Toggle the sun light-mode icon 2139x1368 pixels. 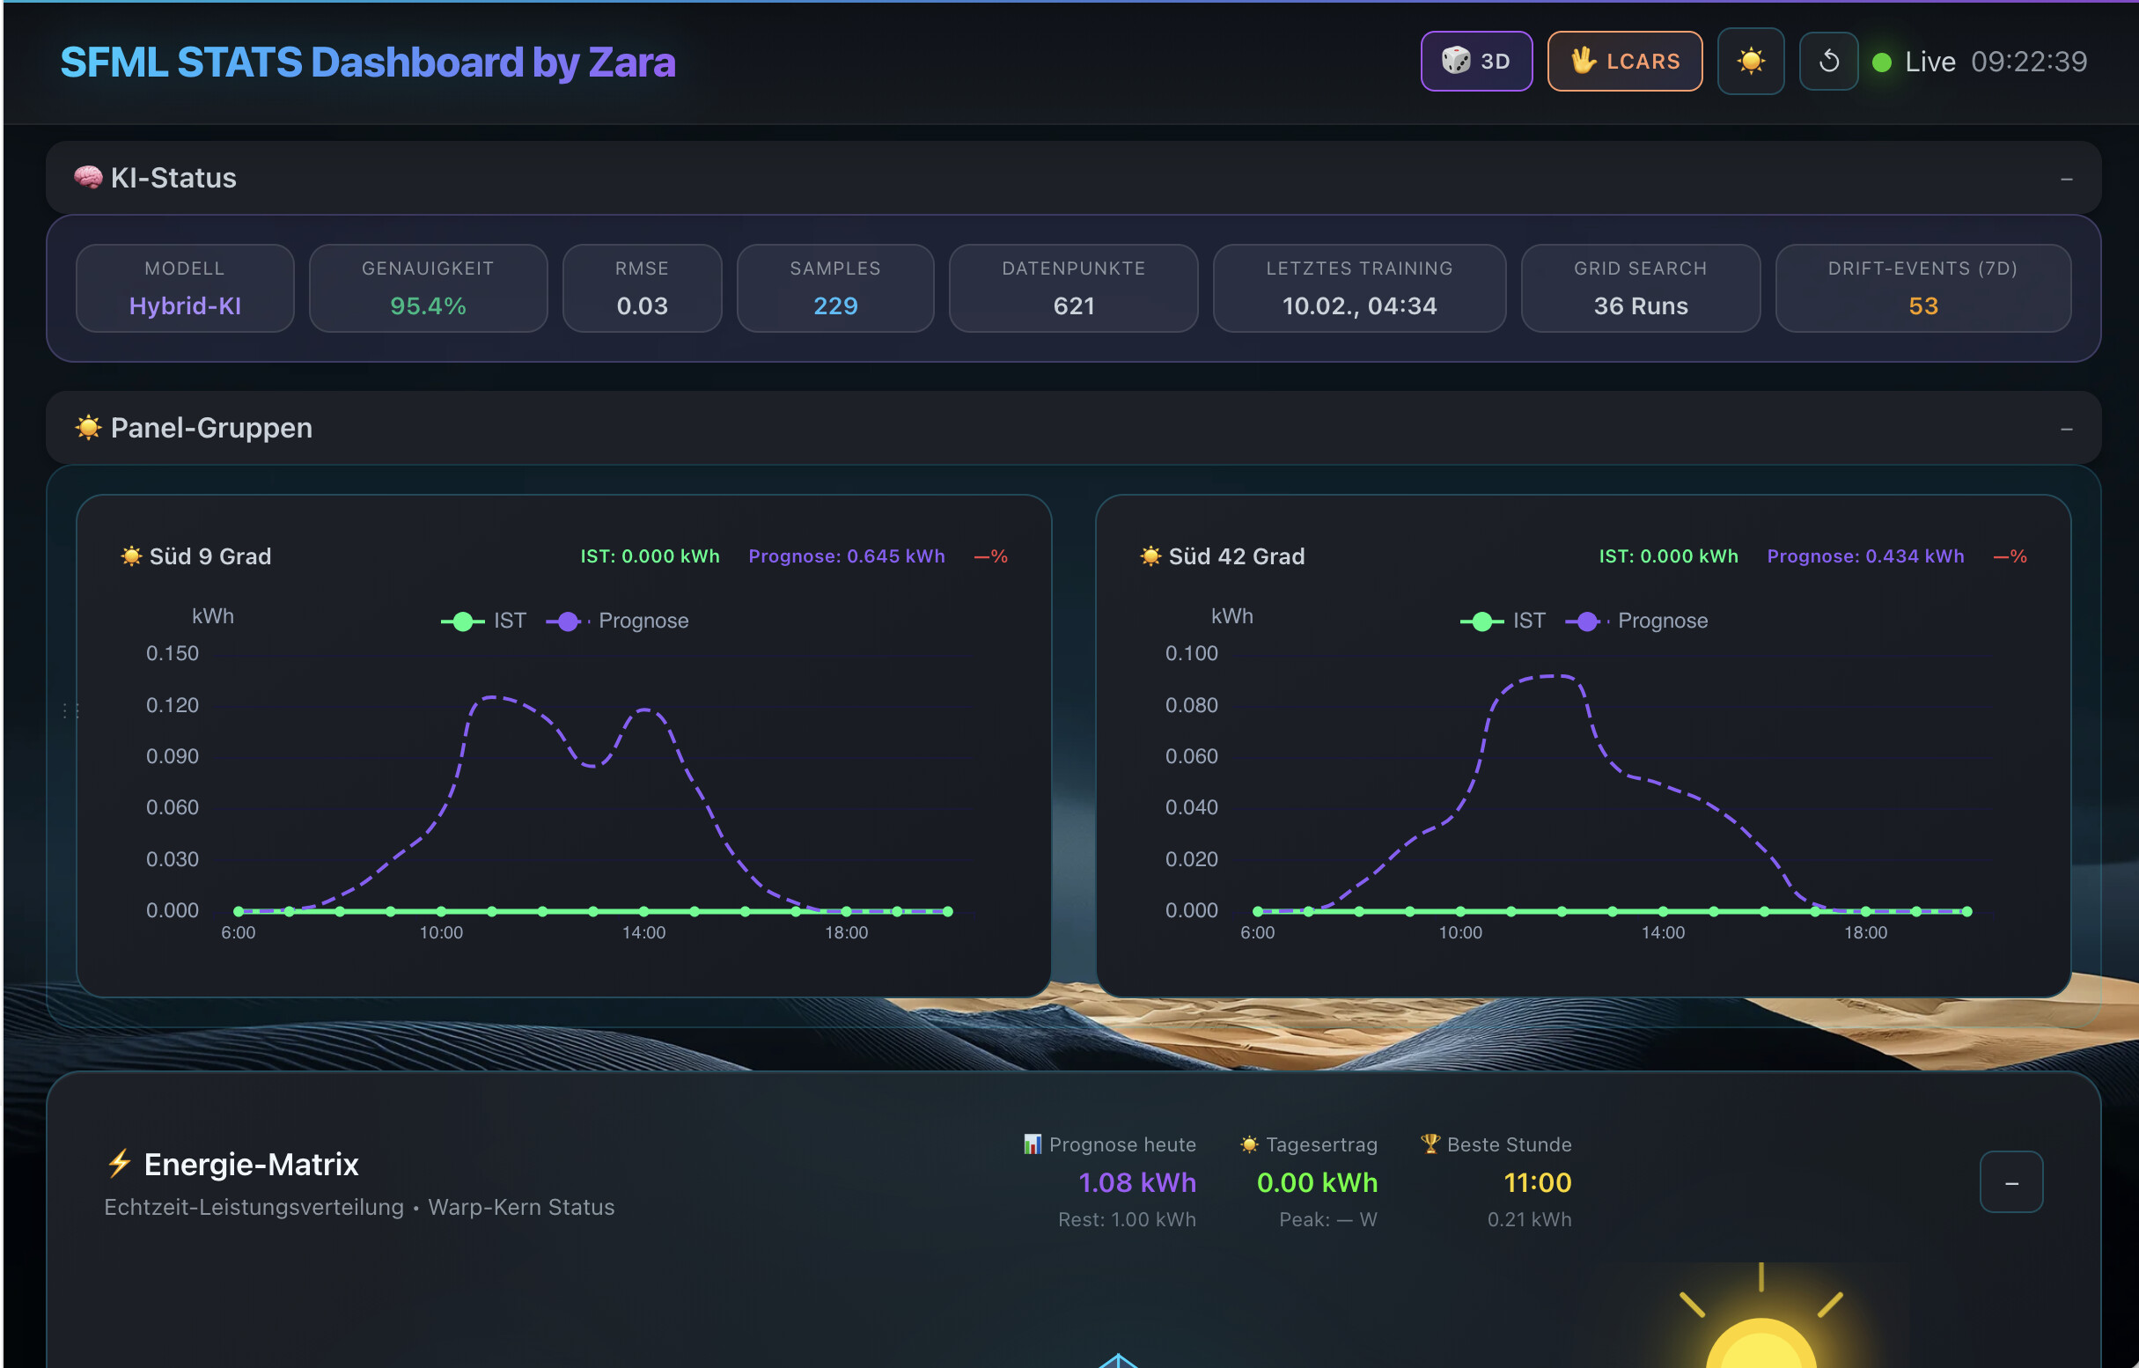point(1750,62)
